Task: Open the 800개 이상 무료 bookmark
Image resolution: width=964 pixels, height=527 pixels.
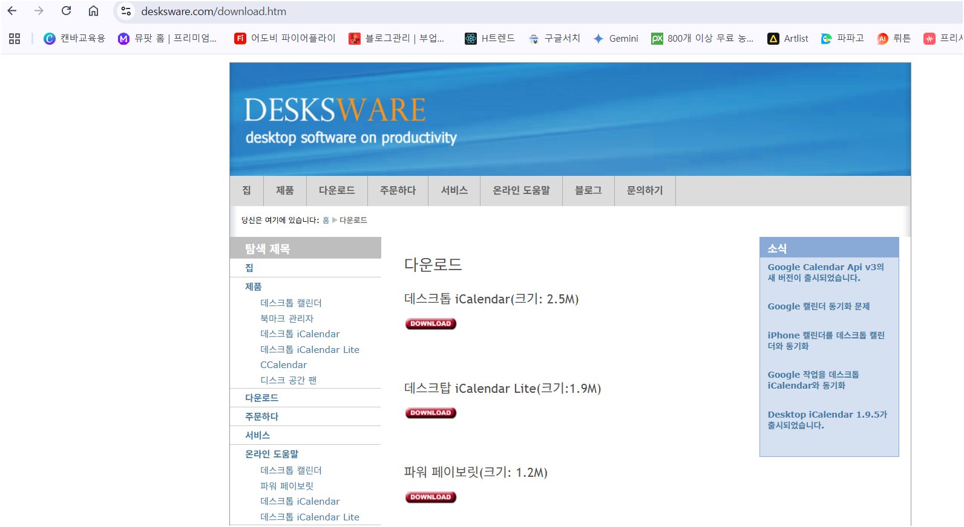Action: (703, 39)
